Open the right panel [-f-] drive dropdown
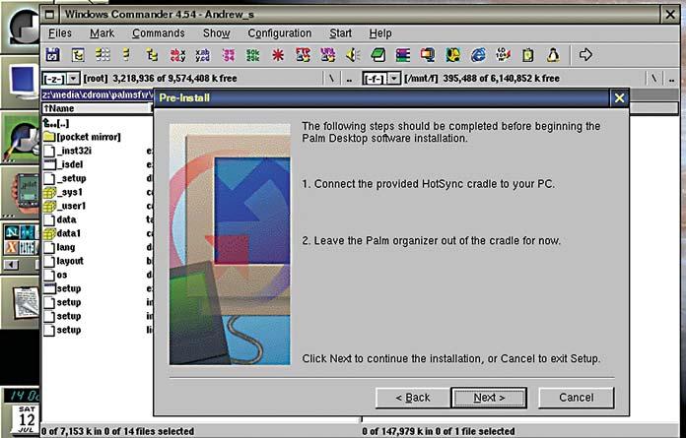Screen dimensions: 686x438 394,79
